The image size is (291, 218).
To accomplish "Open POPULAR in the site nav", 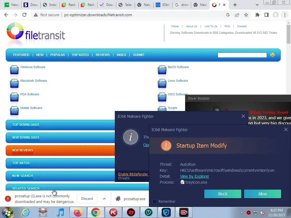I will coord(57,55).
